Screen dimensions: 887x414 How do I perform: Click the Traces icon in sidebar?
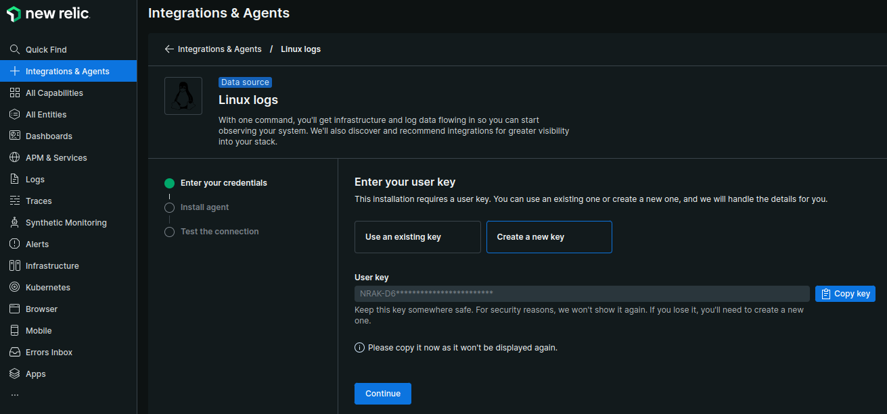15,201
